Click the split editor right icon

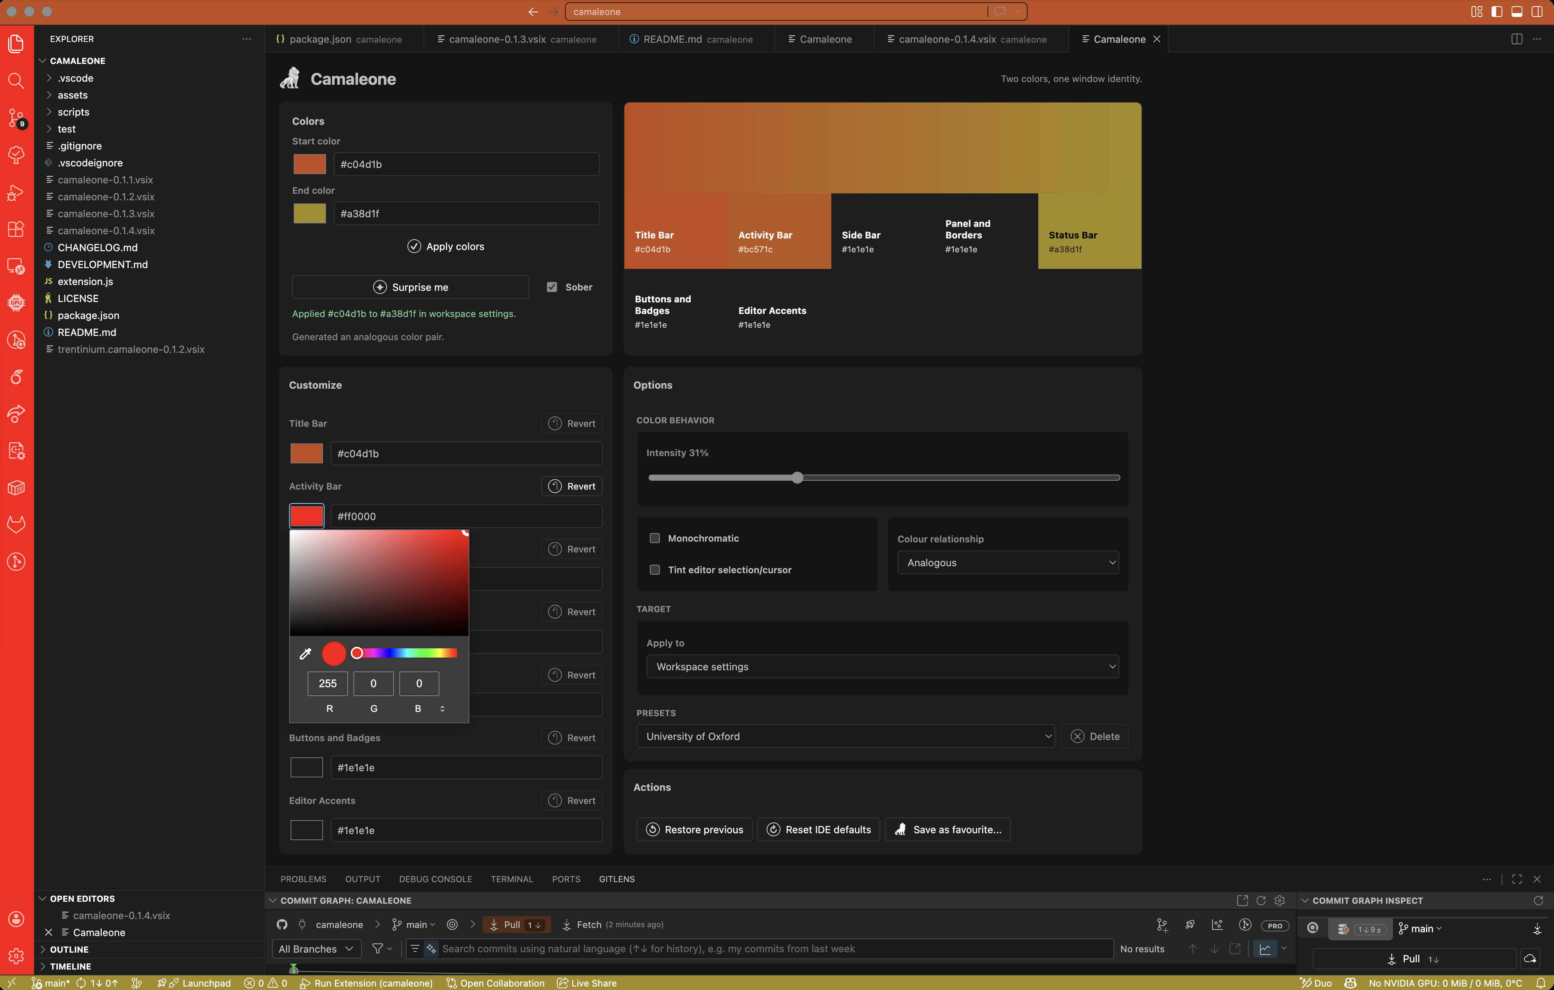pyautogui.click(x=1516, y=39)
